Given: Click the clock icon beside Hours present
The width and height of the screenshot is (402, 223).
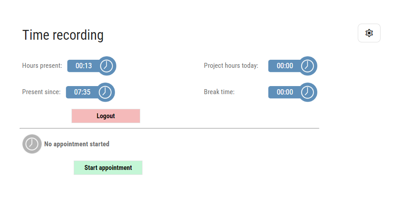Looking at the screenshot, I should [x=106, y=66].
